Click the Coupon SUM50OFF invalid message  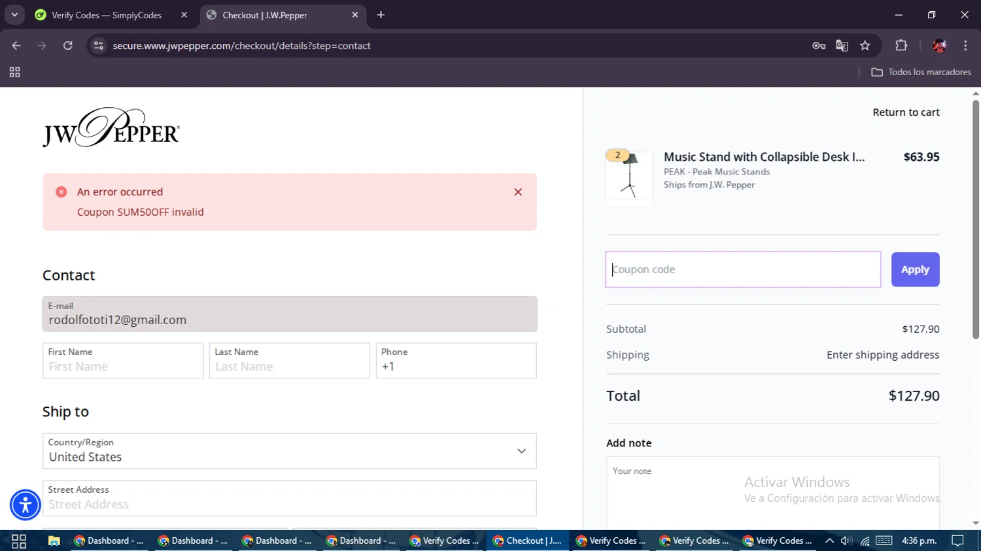coord(141,212)
